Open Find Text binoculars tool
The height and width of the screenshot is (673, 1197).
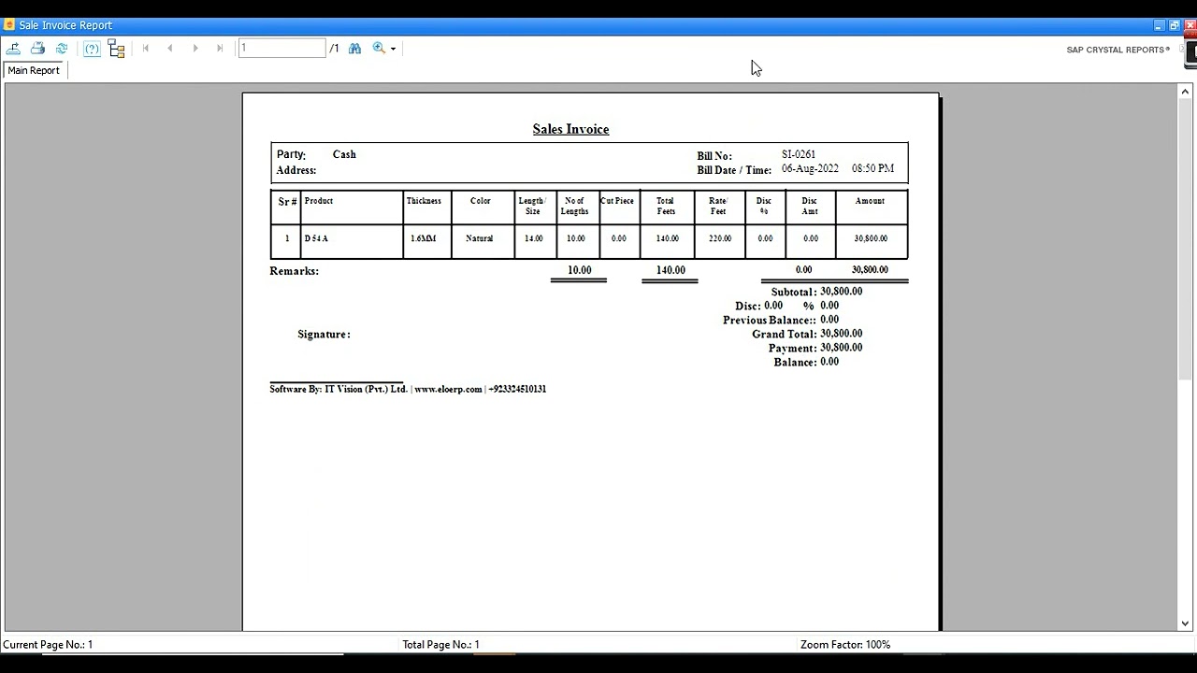pyautogui.click(x=354, y=49)
